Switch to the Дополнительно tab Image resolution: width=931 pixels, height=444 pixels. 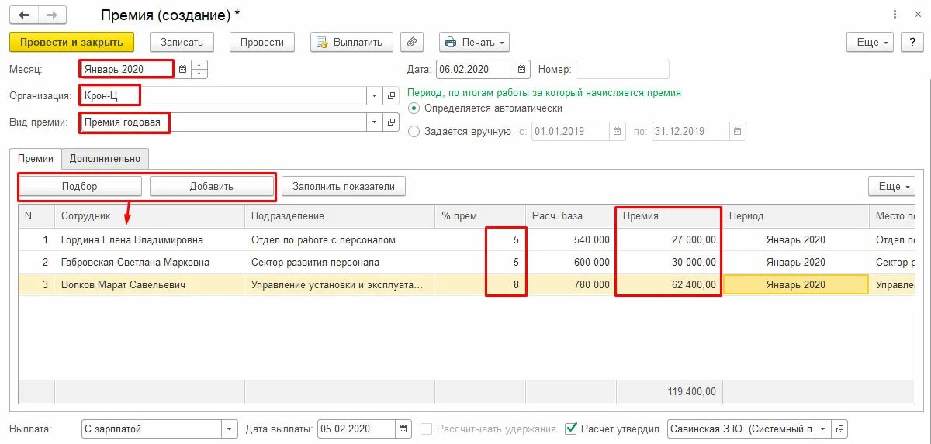coord(105,158)
